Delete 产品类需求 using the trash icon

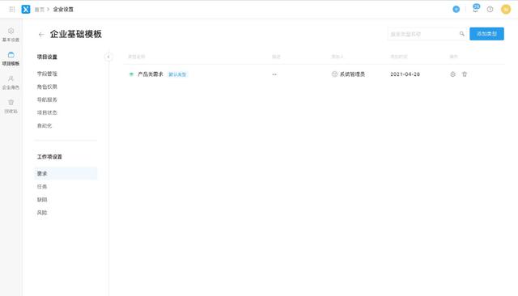[x=465, y=74]
